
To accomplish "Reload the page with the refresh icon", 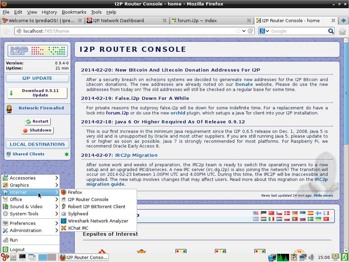I will pos(250,31).
